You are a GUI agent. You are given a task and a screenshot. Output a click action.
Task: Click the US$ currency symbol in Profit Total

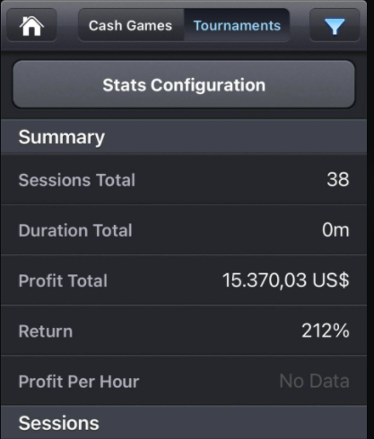coord(331,280)
